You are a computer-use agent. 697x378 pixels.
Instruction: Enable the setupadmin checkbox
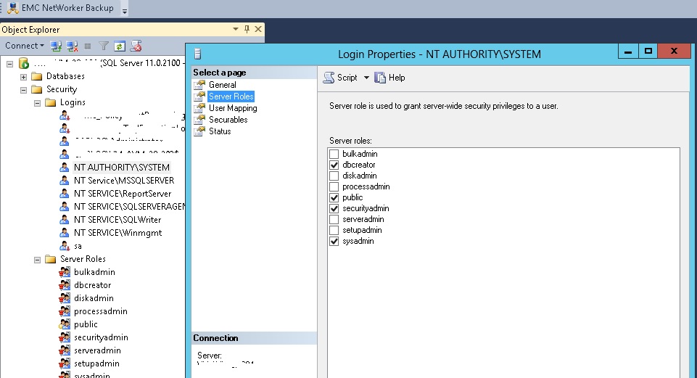click(334, 231)
